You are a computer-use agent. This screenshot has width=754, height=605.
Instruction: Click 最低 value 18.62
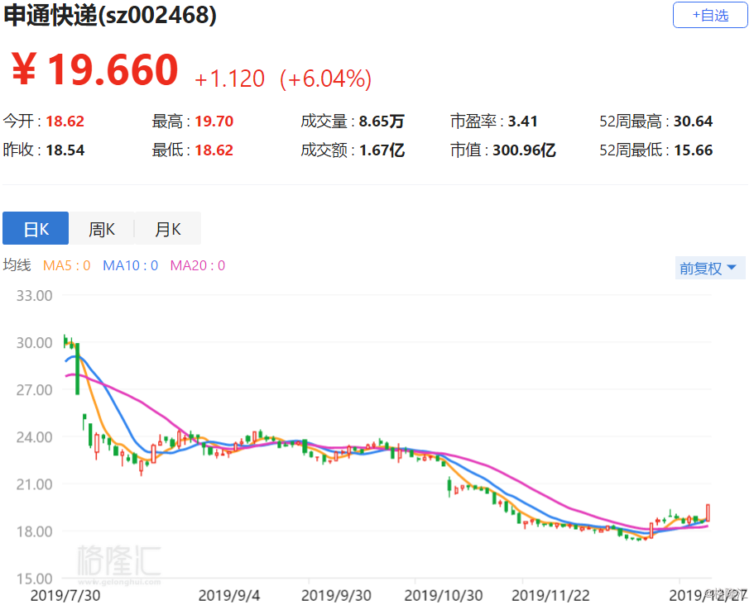(214, 150)
